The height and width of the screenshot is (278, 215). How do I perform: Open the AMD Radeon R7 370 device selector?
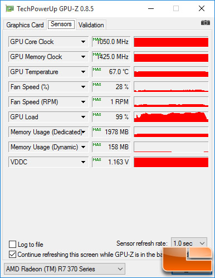(x=65, y=269)
